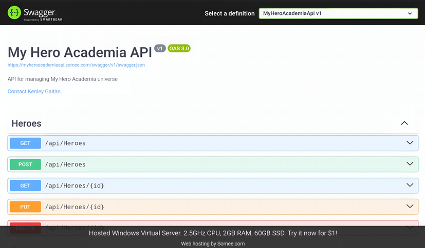Click the Hosted Windows Virtual Server ad text
Screen dimensions: 425x248
point(213,233)
